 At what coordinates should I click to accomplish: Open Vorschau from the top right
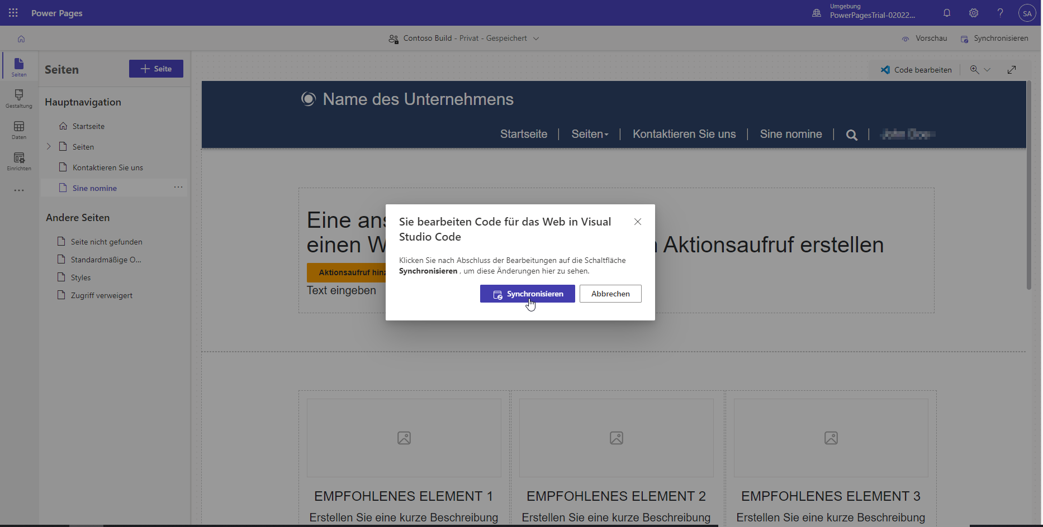pos(925,38)
